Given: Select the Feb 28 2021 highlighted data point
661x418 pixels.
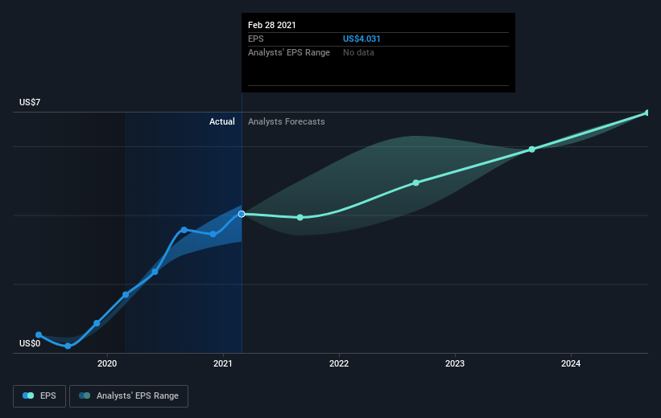Looking at the screenshot, I should coord(242,215).
